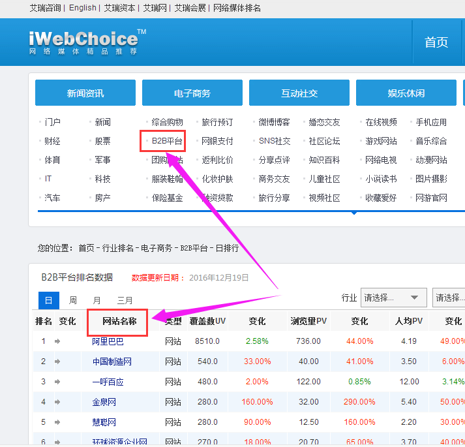Open the 保险基金 subcategory
465x447 pixels.
click(x=167, y=198)
